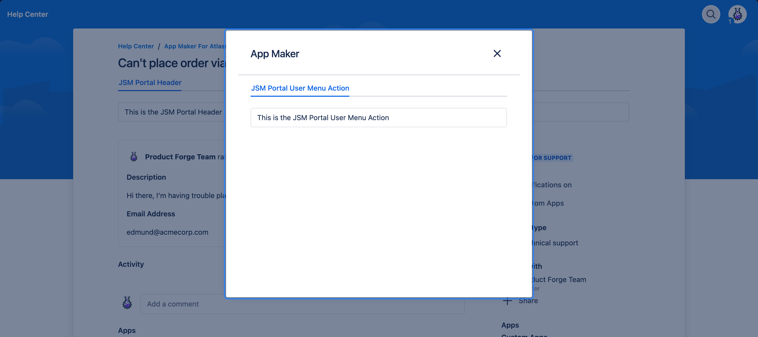Click the App Maker dialog title

275,53
